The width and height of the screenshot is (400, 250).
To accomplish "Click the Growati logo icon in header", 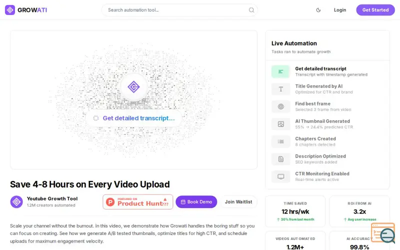I will point(10,10).
